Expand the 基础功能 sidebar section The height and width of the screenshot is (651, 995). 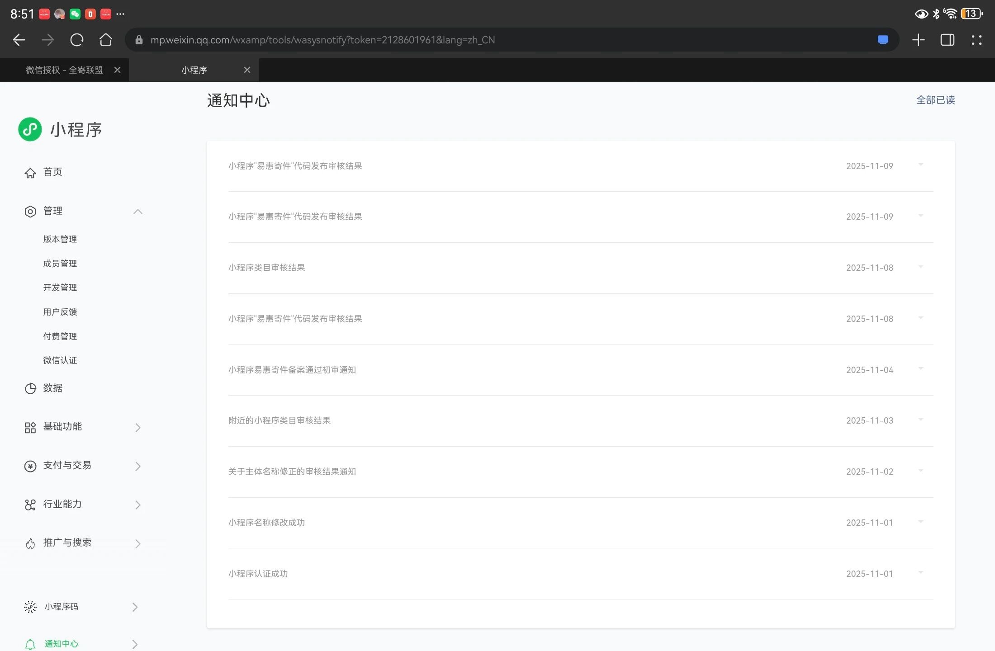[x=138, y=428]
